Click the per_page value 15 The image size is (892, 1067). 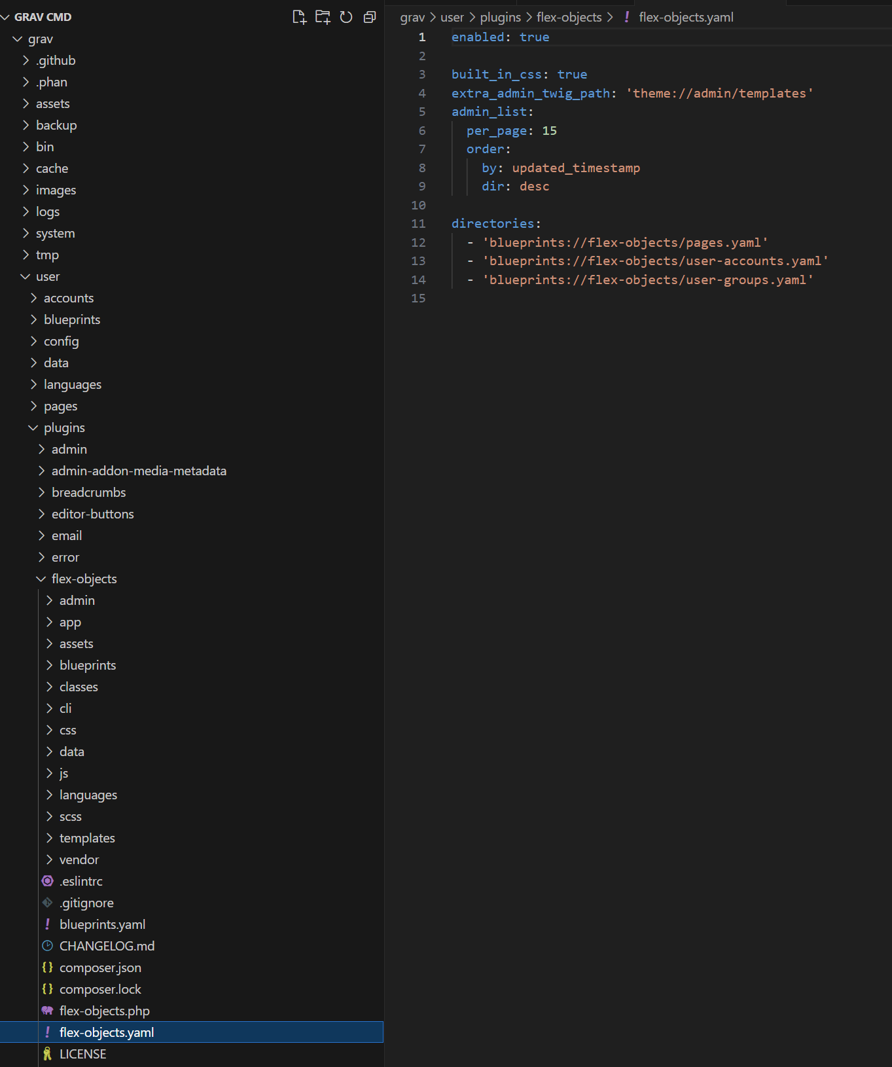pos(549,131)
